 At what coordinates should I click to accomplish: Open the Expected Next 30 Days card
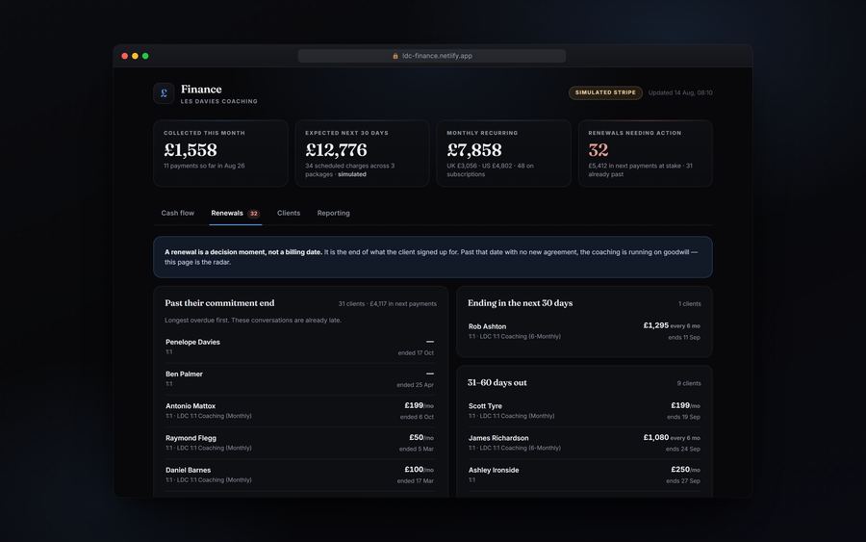click(x=362, y=153)
